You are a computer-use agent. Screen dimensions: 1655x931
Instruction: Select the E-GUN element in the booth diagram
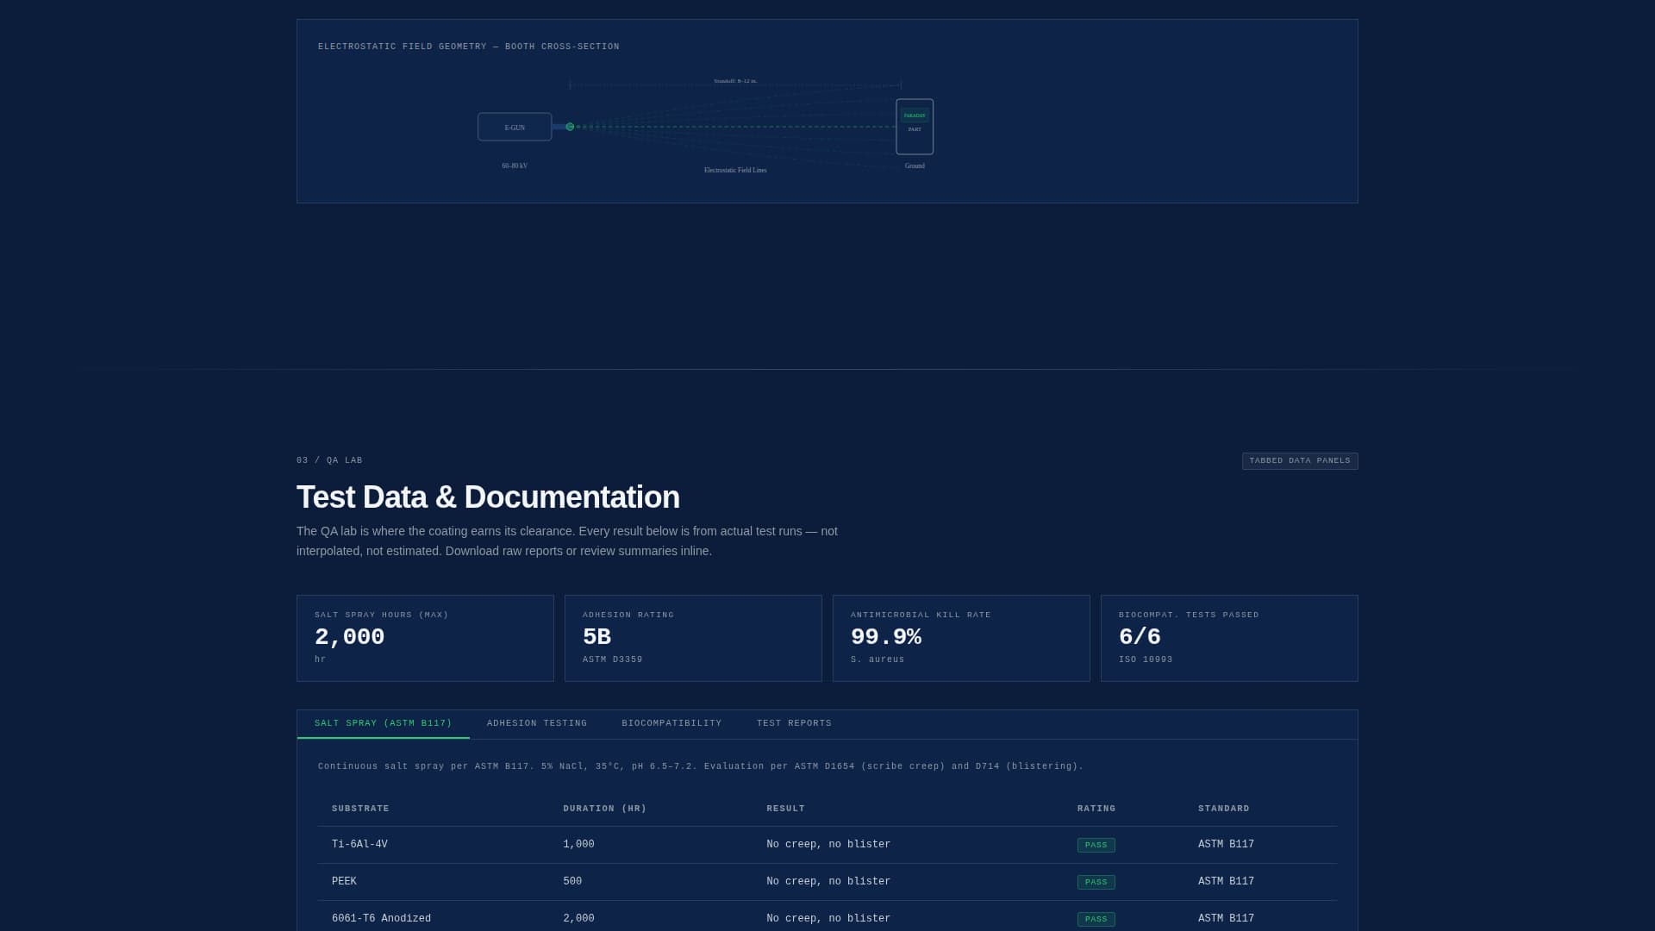(514, 126)
